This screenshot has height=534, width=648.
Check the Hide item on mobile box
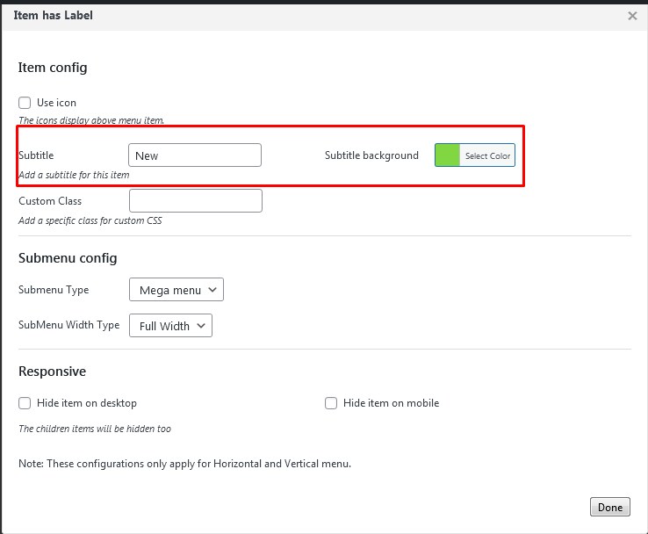pos(331,403)
